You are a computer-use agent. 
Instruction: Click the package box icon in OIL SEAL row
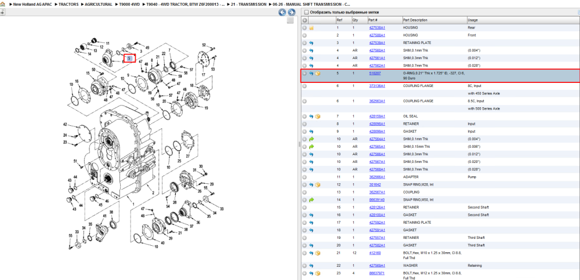tap(318, 116)
